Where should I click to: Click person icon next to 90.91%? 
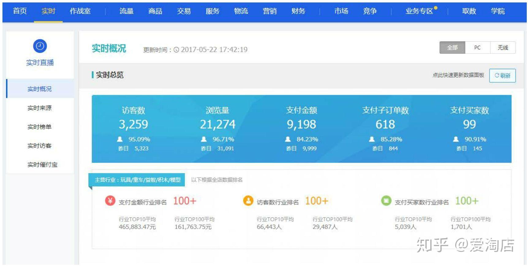click(x=456, y=139)
